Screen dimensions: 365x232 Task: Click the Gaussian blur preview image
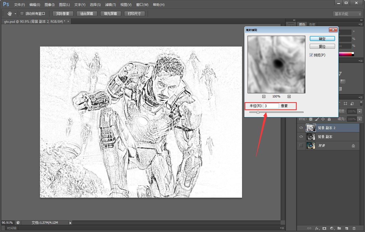pyautogui.click(x=276, y=64)
